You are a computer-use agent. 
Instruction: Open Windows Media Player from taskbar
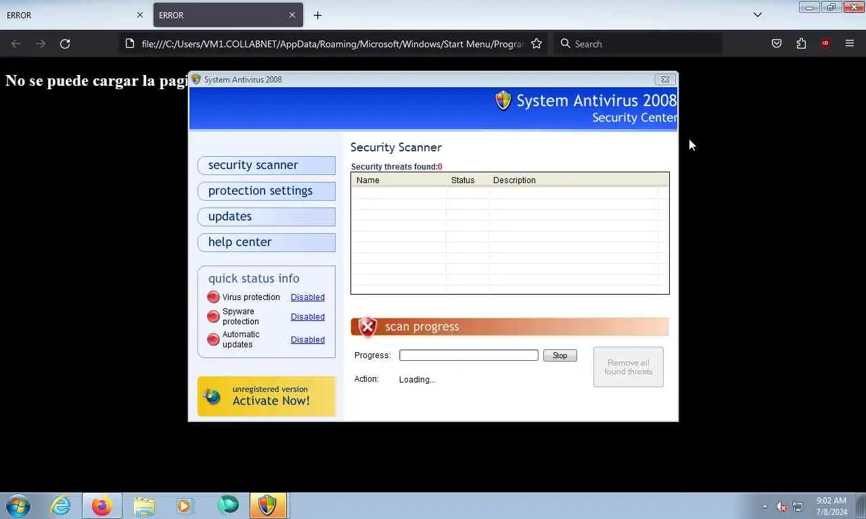click(185, 505)
